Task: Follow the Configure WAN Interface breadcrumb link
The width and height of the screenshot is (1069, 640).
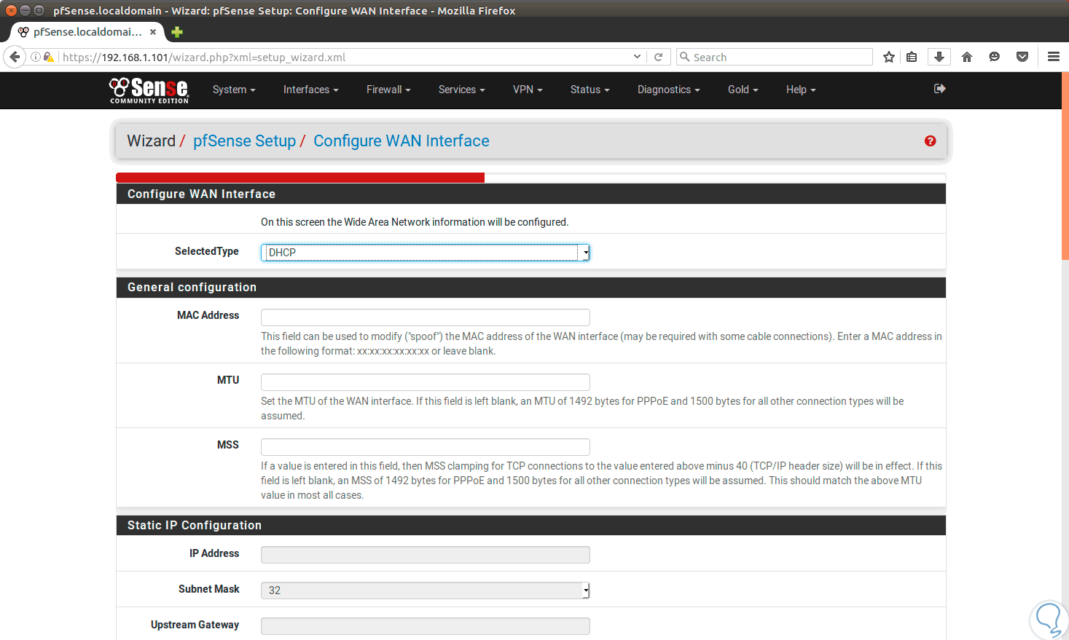Action: pyautogui.click(x=402, y=141)
